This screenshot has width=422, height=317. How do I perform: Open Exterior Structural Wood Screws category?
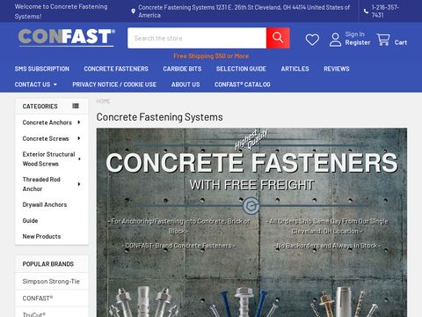click(48, 158)
